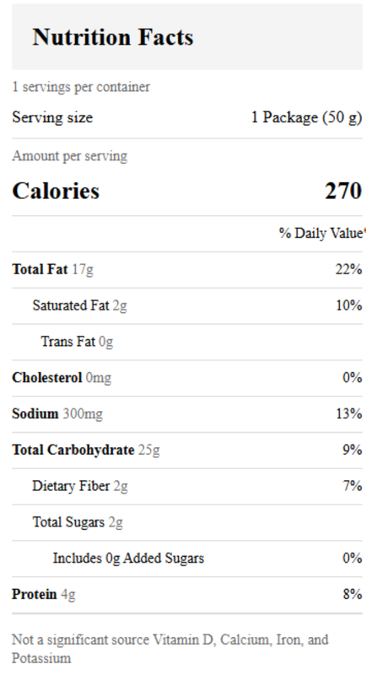Click the 1 Package (50 g) value
Image resolution: width=366 pixels, height=675 pixels.
click(x=307, y=117)
